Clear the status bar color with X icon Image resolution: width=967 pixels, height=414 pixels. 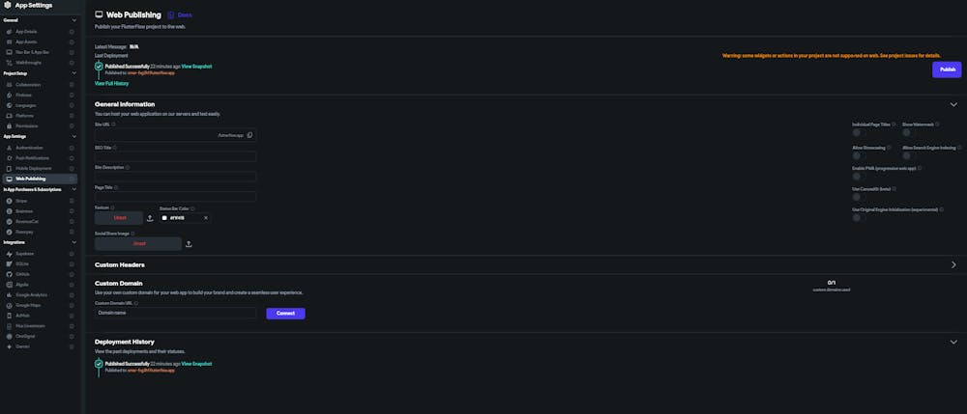tap(205, 218)
